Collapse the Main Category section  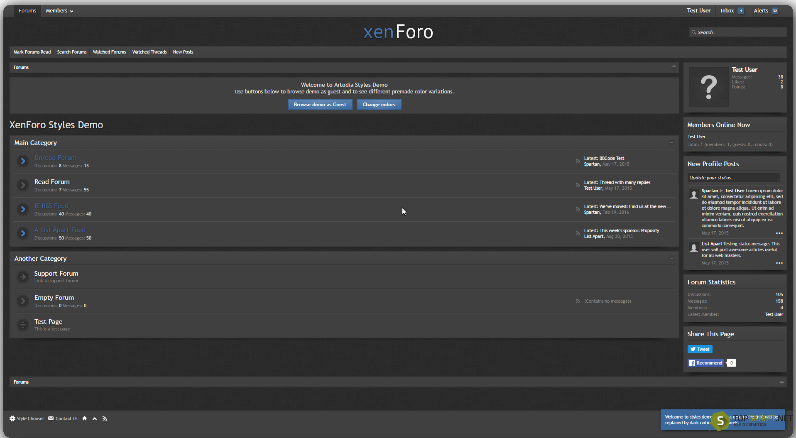point(671,142)
